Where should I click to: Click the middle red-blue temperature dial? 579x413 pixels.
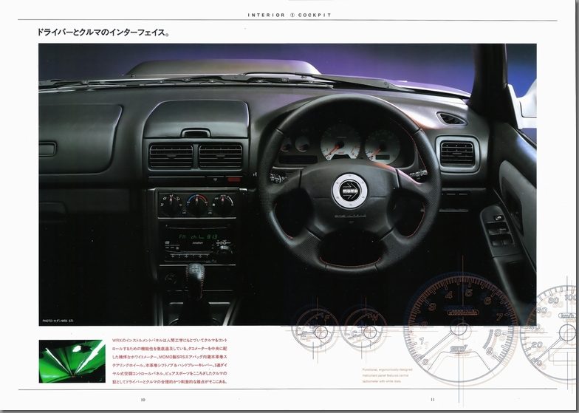pyautogui.click(x=197, y=205)
